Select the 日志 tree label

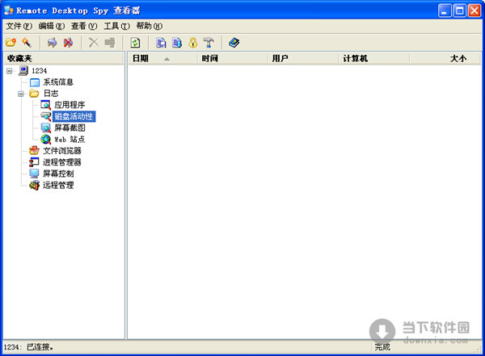tap(51, 94)
